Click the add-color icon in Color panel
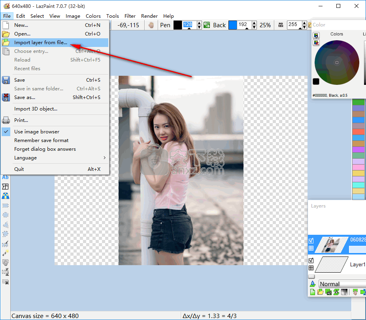The height and width of the screenshot is (320, 366). pos(316,36)
